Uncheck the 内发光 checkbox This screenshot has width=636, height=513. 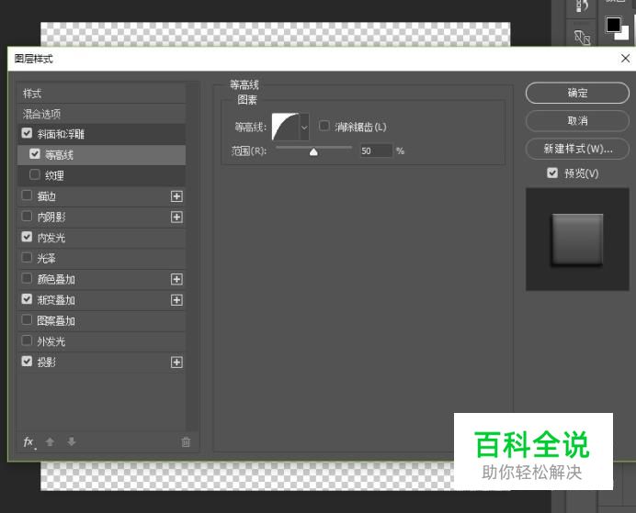click(x=27, y=237)
